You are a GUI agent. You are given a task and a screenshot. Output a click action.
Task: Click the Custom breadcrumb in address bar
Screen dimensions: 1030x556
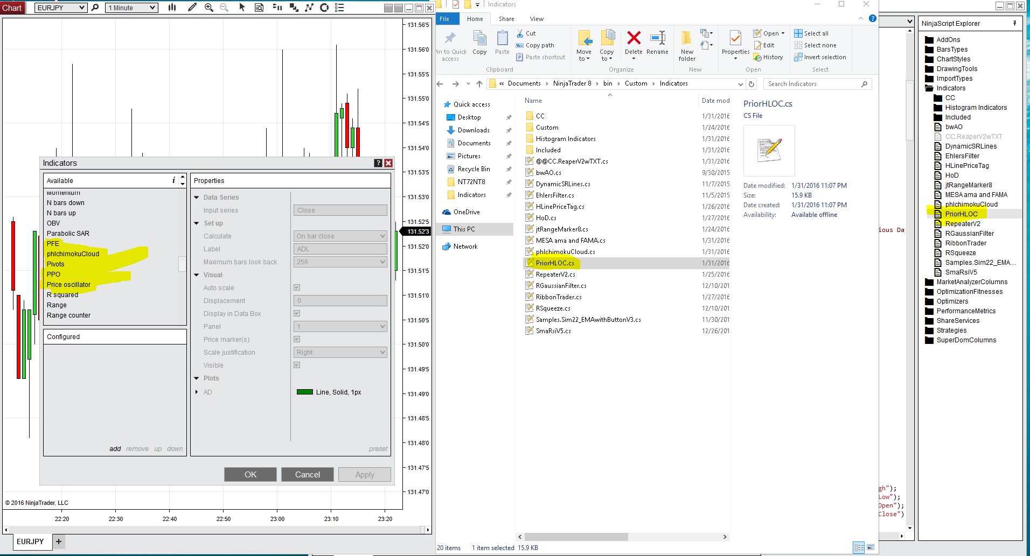click(x=636, y=83)
